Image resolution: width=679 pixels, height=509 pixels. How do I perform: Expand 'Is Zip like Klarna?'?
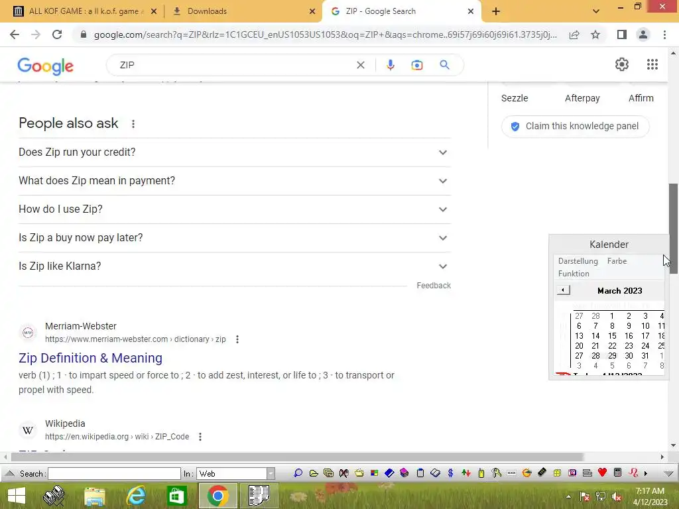click(x=235, y=266)
